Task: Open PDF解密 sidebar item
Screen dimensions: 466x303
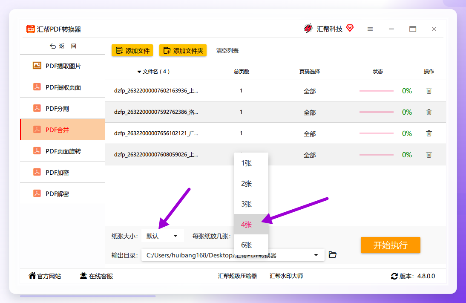Action: tap(63, 193)
